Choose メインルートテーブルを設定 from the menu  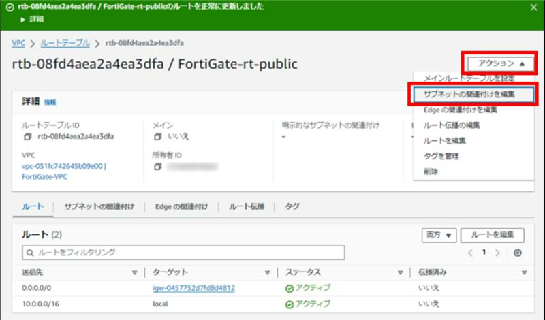(x=469, y=78)
